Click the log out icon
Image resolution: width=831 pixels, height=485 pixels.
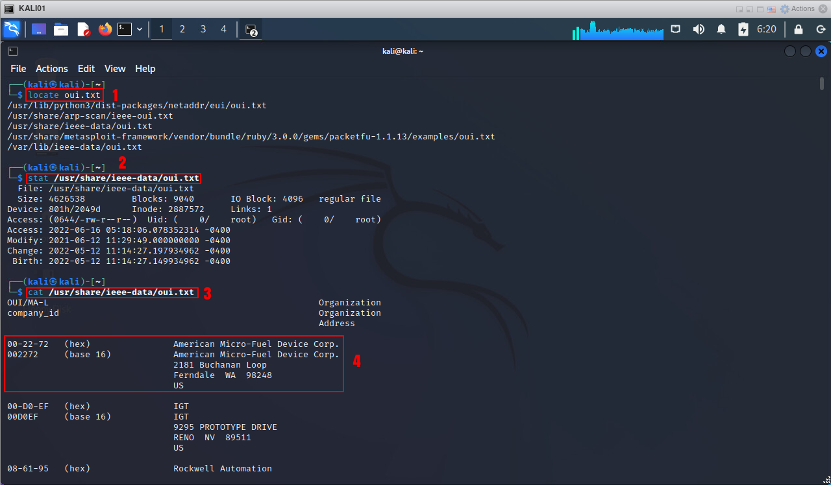pos(819,29)
